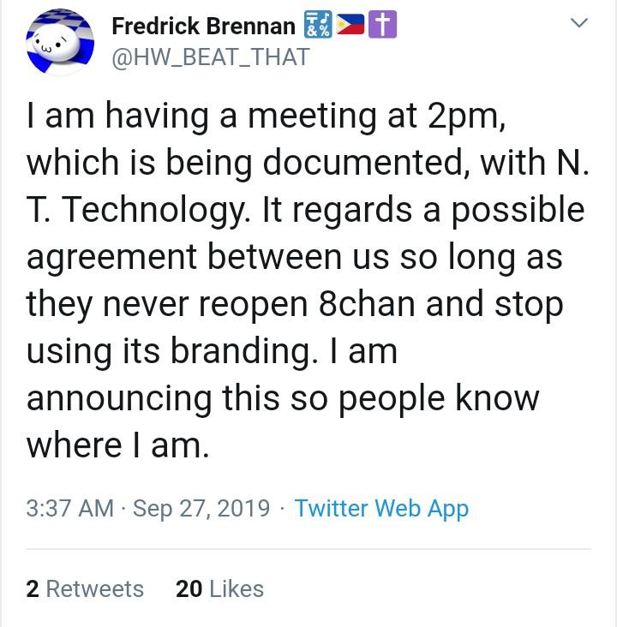Click the blue symbols emoji beside name
Viewport: 617px width, 627px height.
click(x=316, y=27)
